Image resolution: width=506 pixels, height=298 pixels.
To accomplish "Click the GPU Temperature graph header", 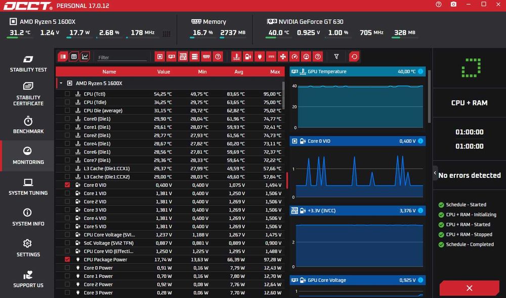I will point(358,72).
